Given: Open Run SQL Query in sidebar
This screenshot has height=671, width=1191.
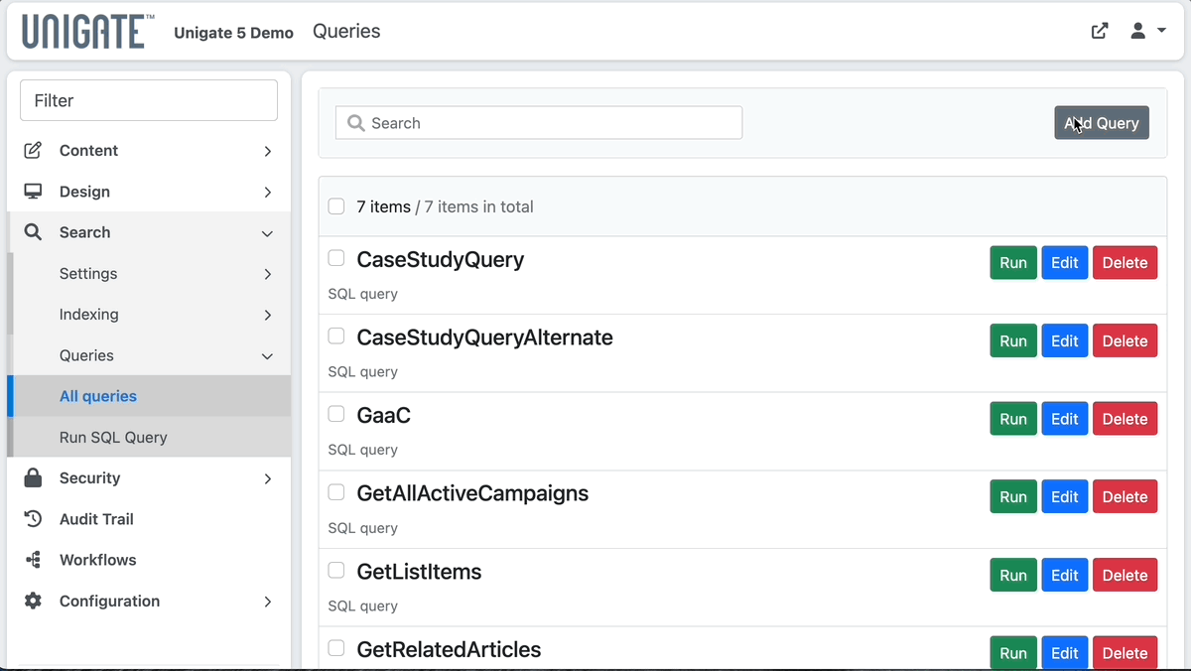Looking at the screenshot, I should [x=149, y=437].
